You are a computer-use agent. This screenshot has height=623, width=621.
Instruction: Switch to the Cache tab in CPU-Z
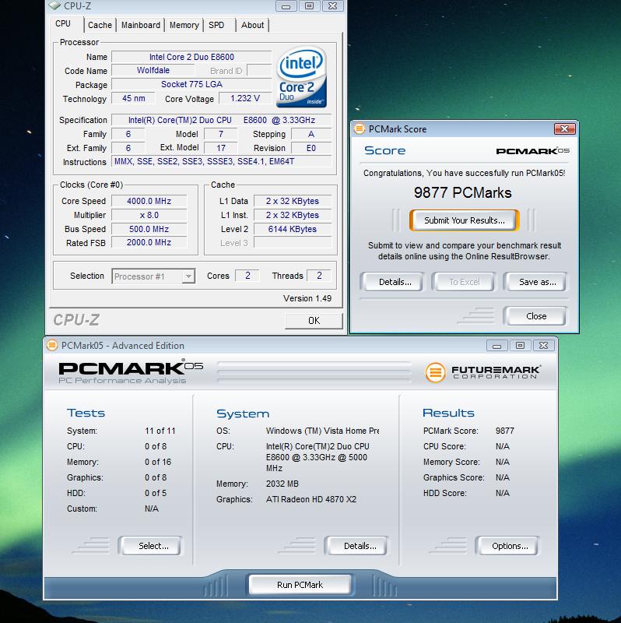100,25
